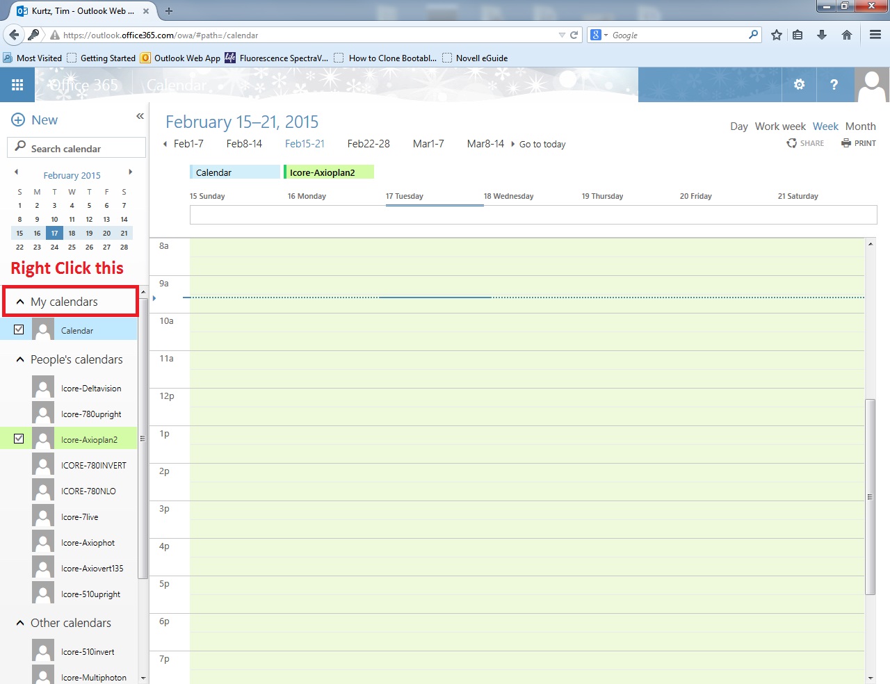Select the green Icore-Axioplan2 calendar tab
Image resolution: width=890 pixels, height=684 pixels.
point(328,172)
